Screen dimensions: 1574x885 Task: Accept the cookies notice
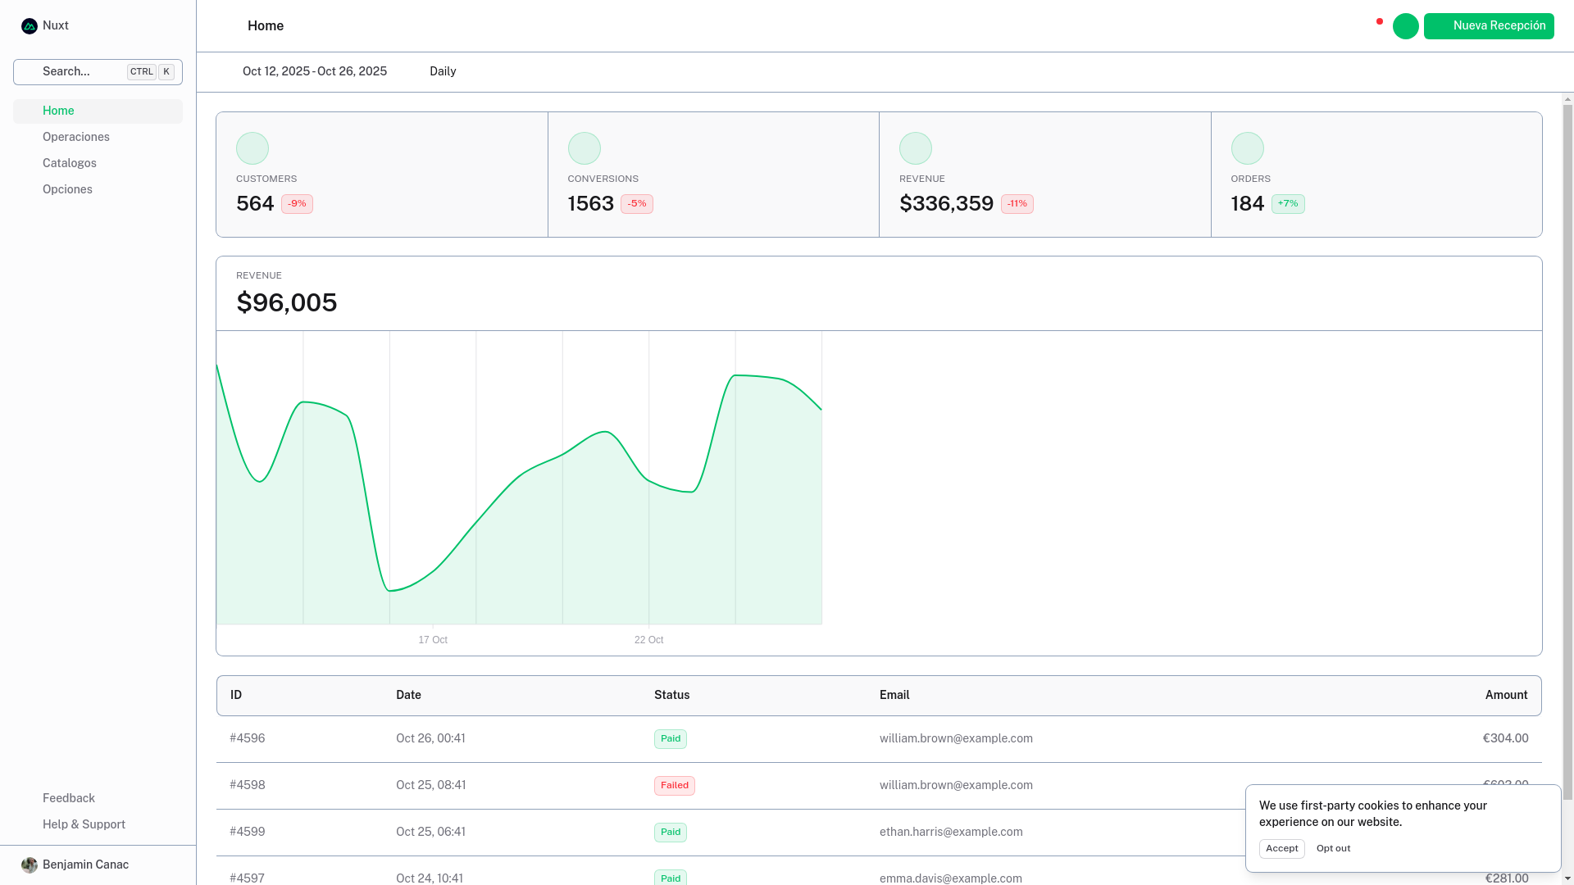point(1281,849)
